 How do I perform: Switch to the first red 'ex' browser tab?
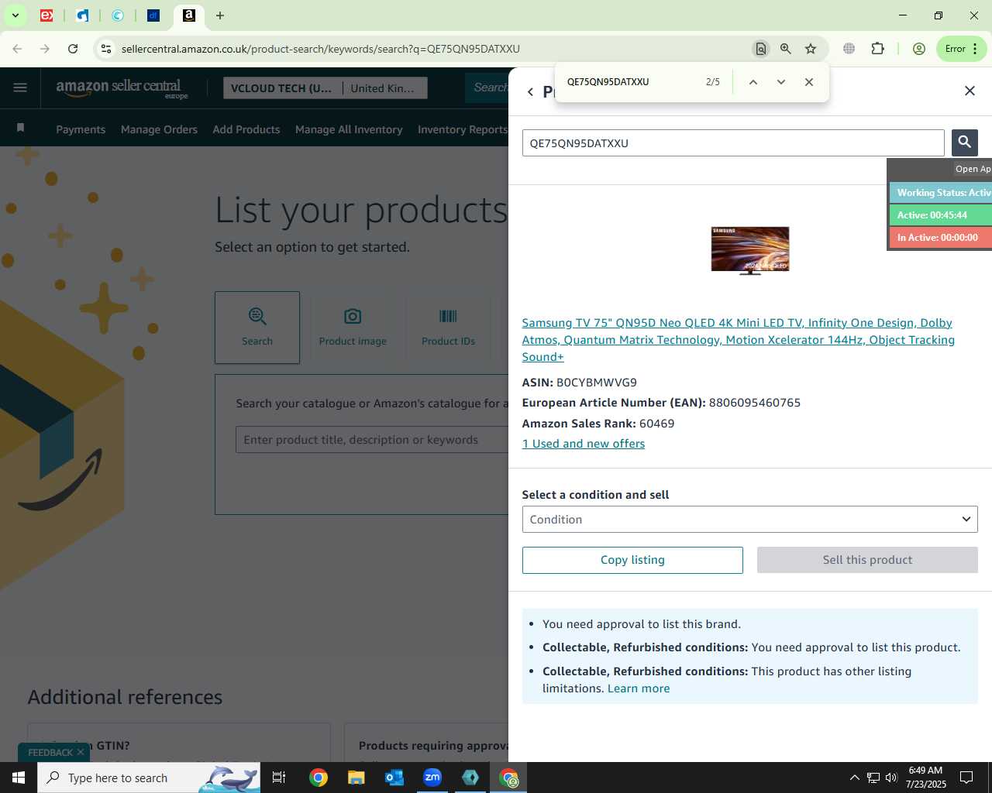point(46,15)
